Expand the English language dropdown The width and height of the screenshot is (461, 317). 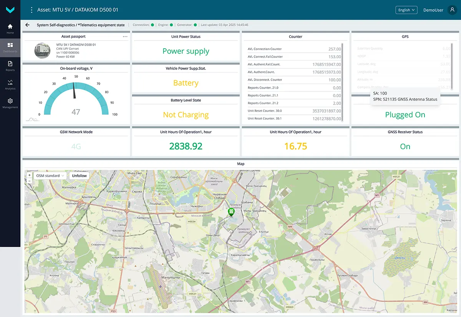[406, 10]
